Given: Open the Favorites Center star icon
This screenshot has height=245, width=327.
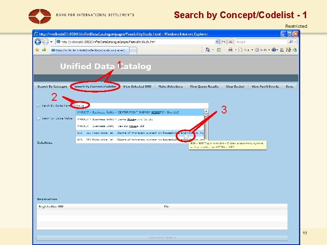Looking at the screenshot, I should tap(37, 50).
